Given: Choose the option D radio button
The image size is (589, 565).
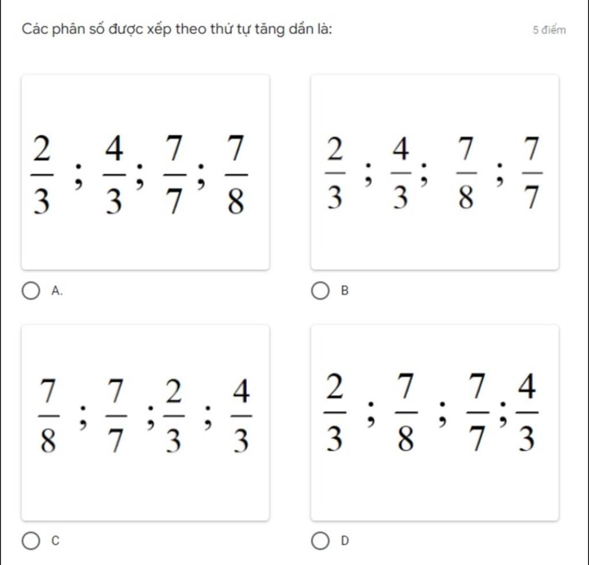Looking at the screenshot, I should click(320, 541).
